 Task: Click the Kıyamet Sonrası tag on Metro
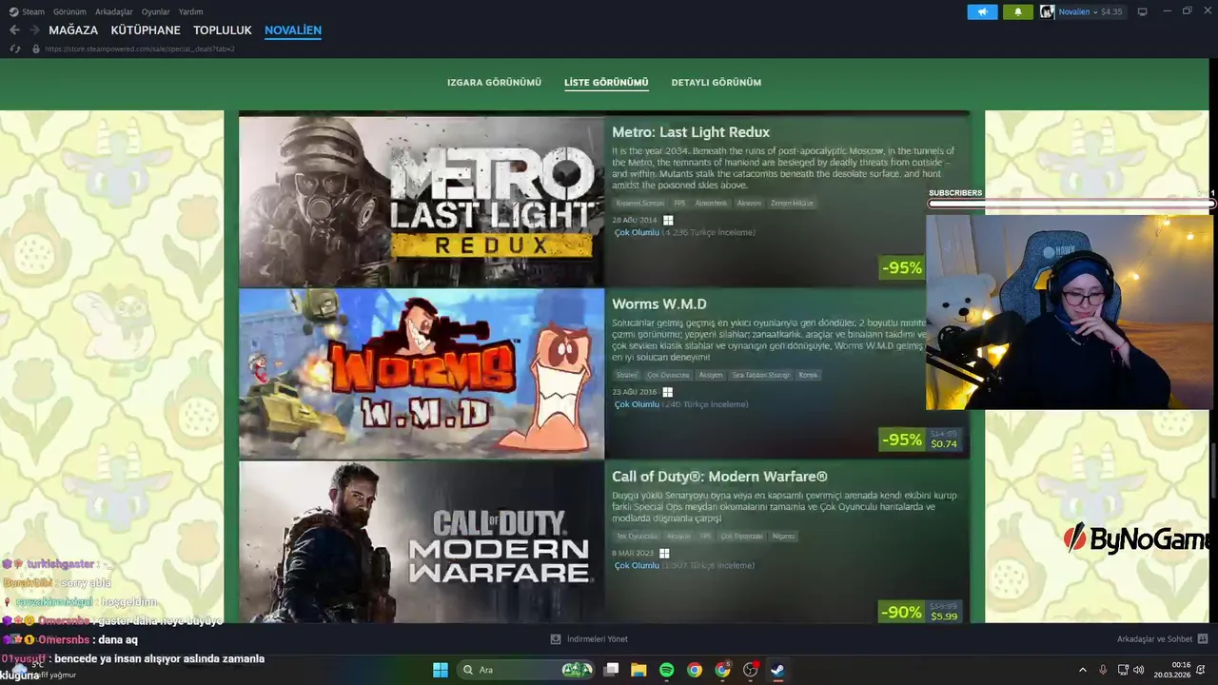640,203
